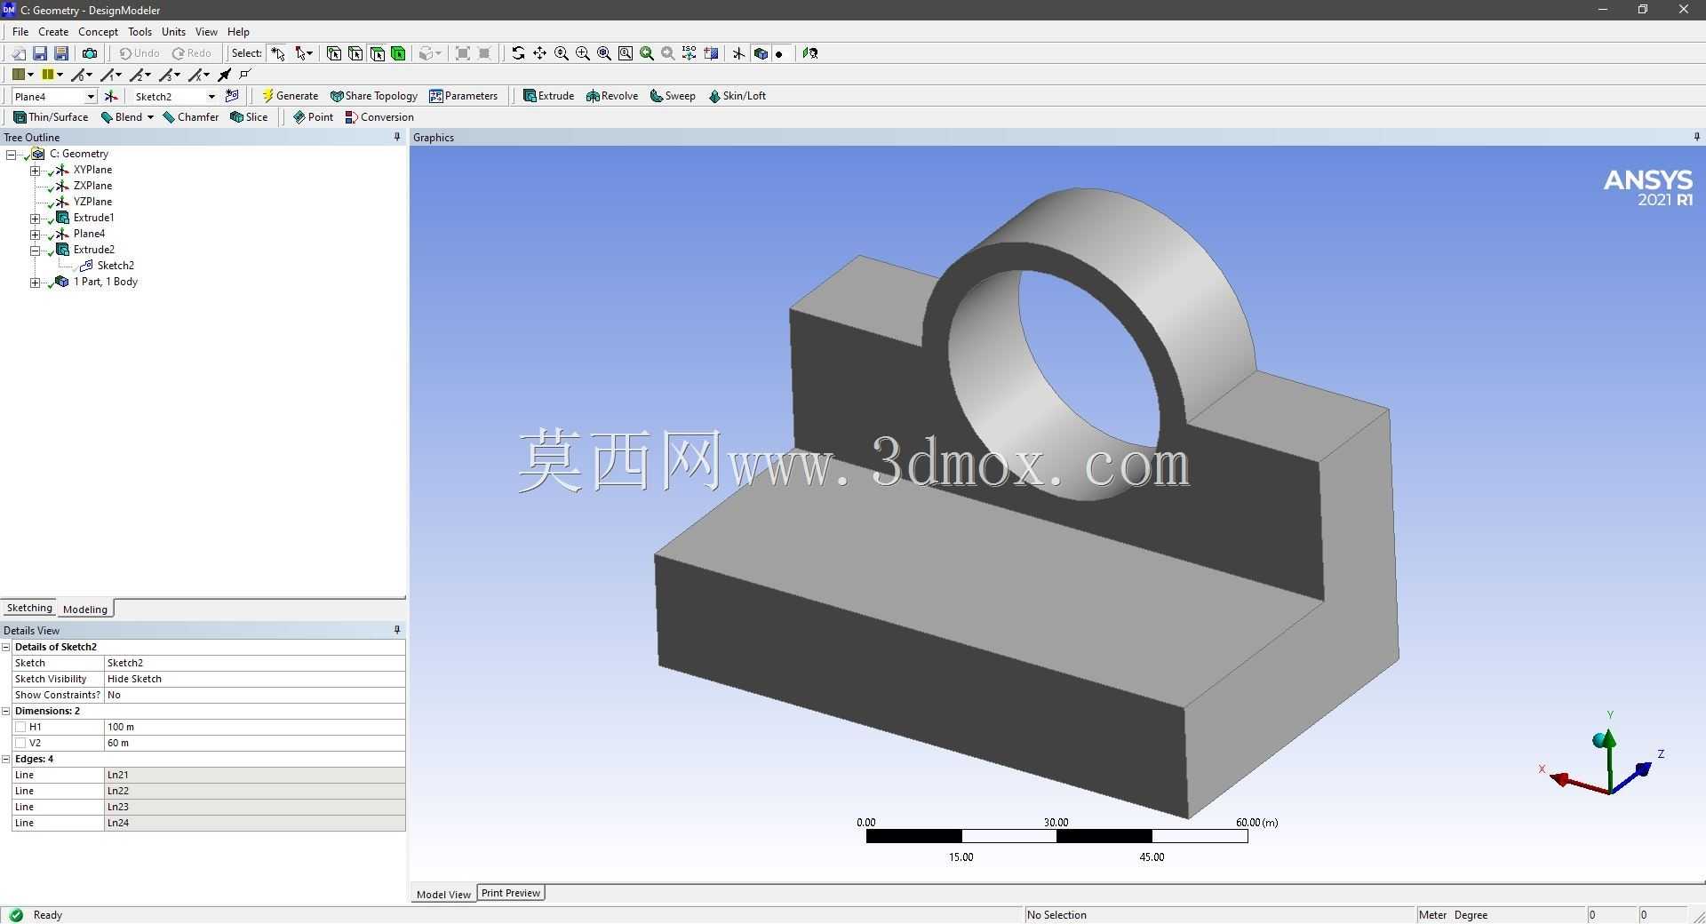Click the Generate button
Image resolution: width=1706 pixels, height=924 pixels.
click(x=290, y=96)
